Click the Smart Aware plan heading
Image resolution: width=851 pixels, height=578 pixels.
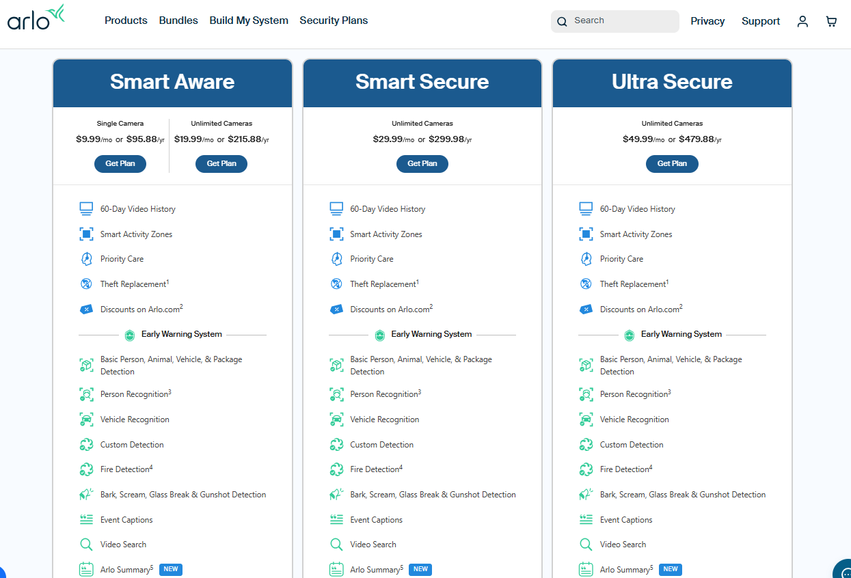coord(172,82)
